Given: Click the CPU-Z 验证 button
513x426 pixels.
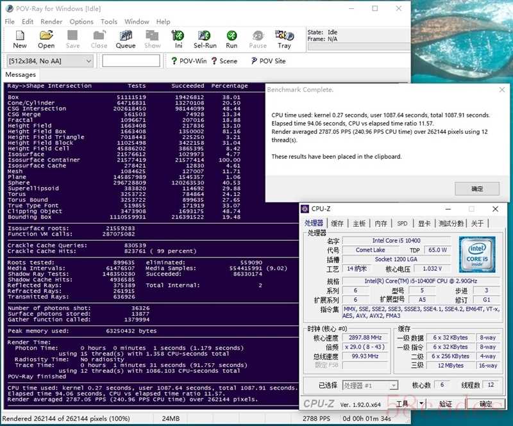Looking at the screenshot, I should [445, 404].
